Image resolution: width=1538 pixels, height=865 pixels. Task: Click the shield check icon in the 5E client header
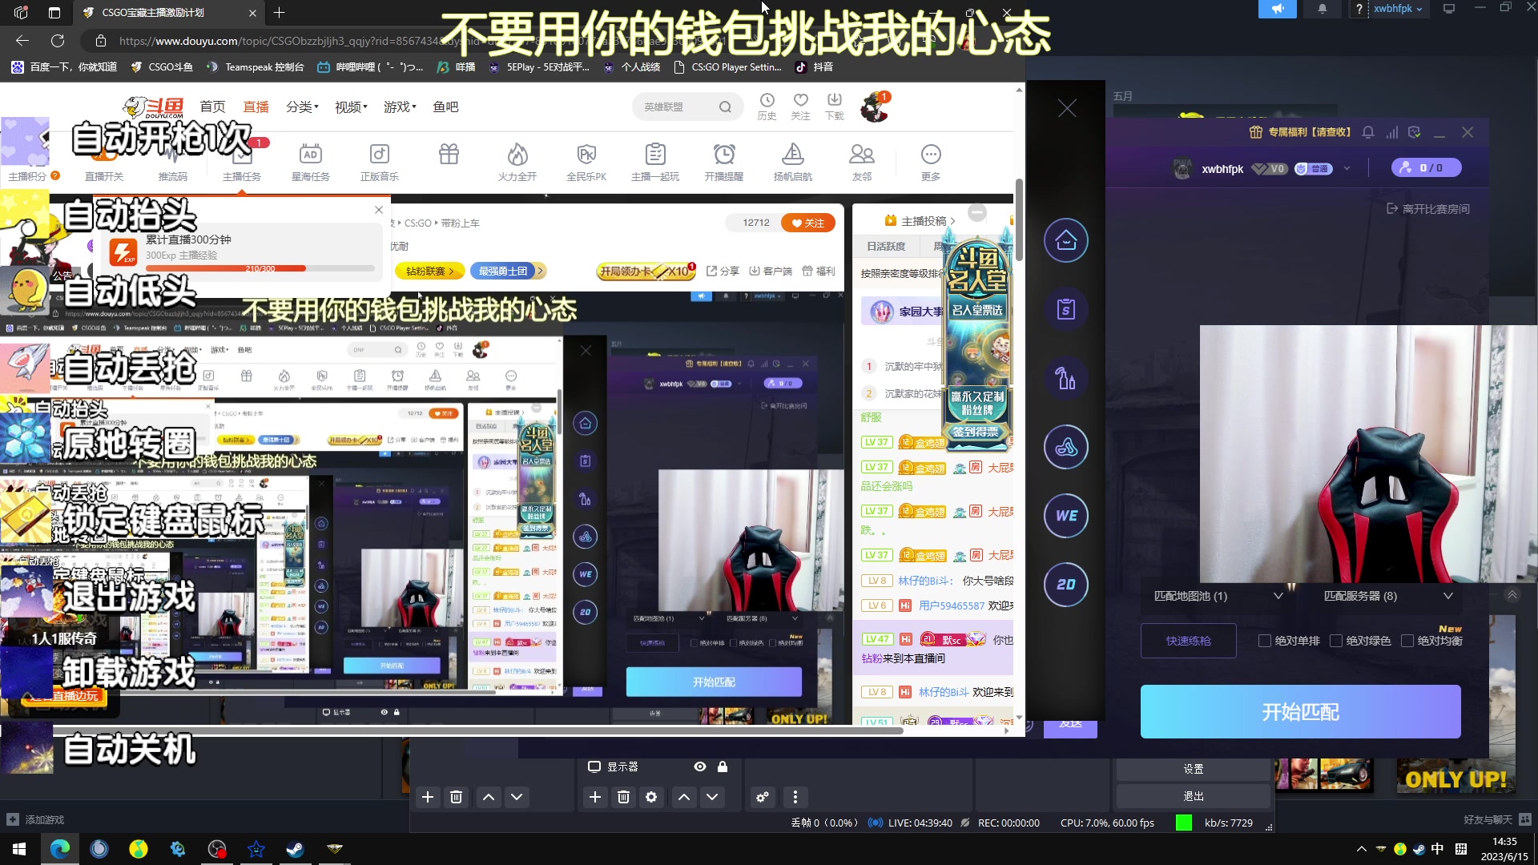[1415, 132]
